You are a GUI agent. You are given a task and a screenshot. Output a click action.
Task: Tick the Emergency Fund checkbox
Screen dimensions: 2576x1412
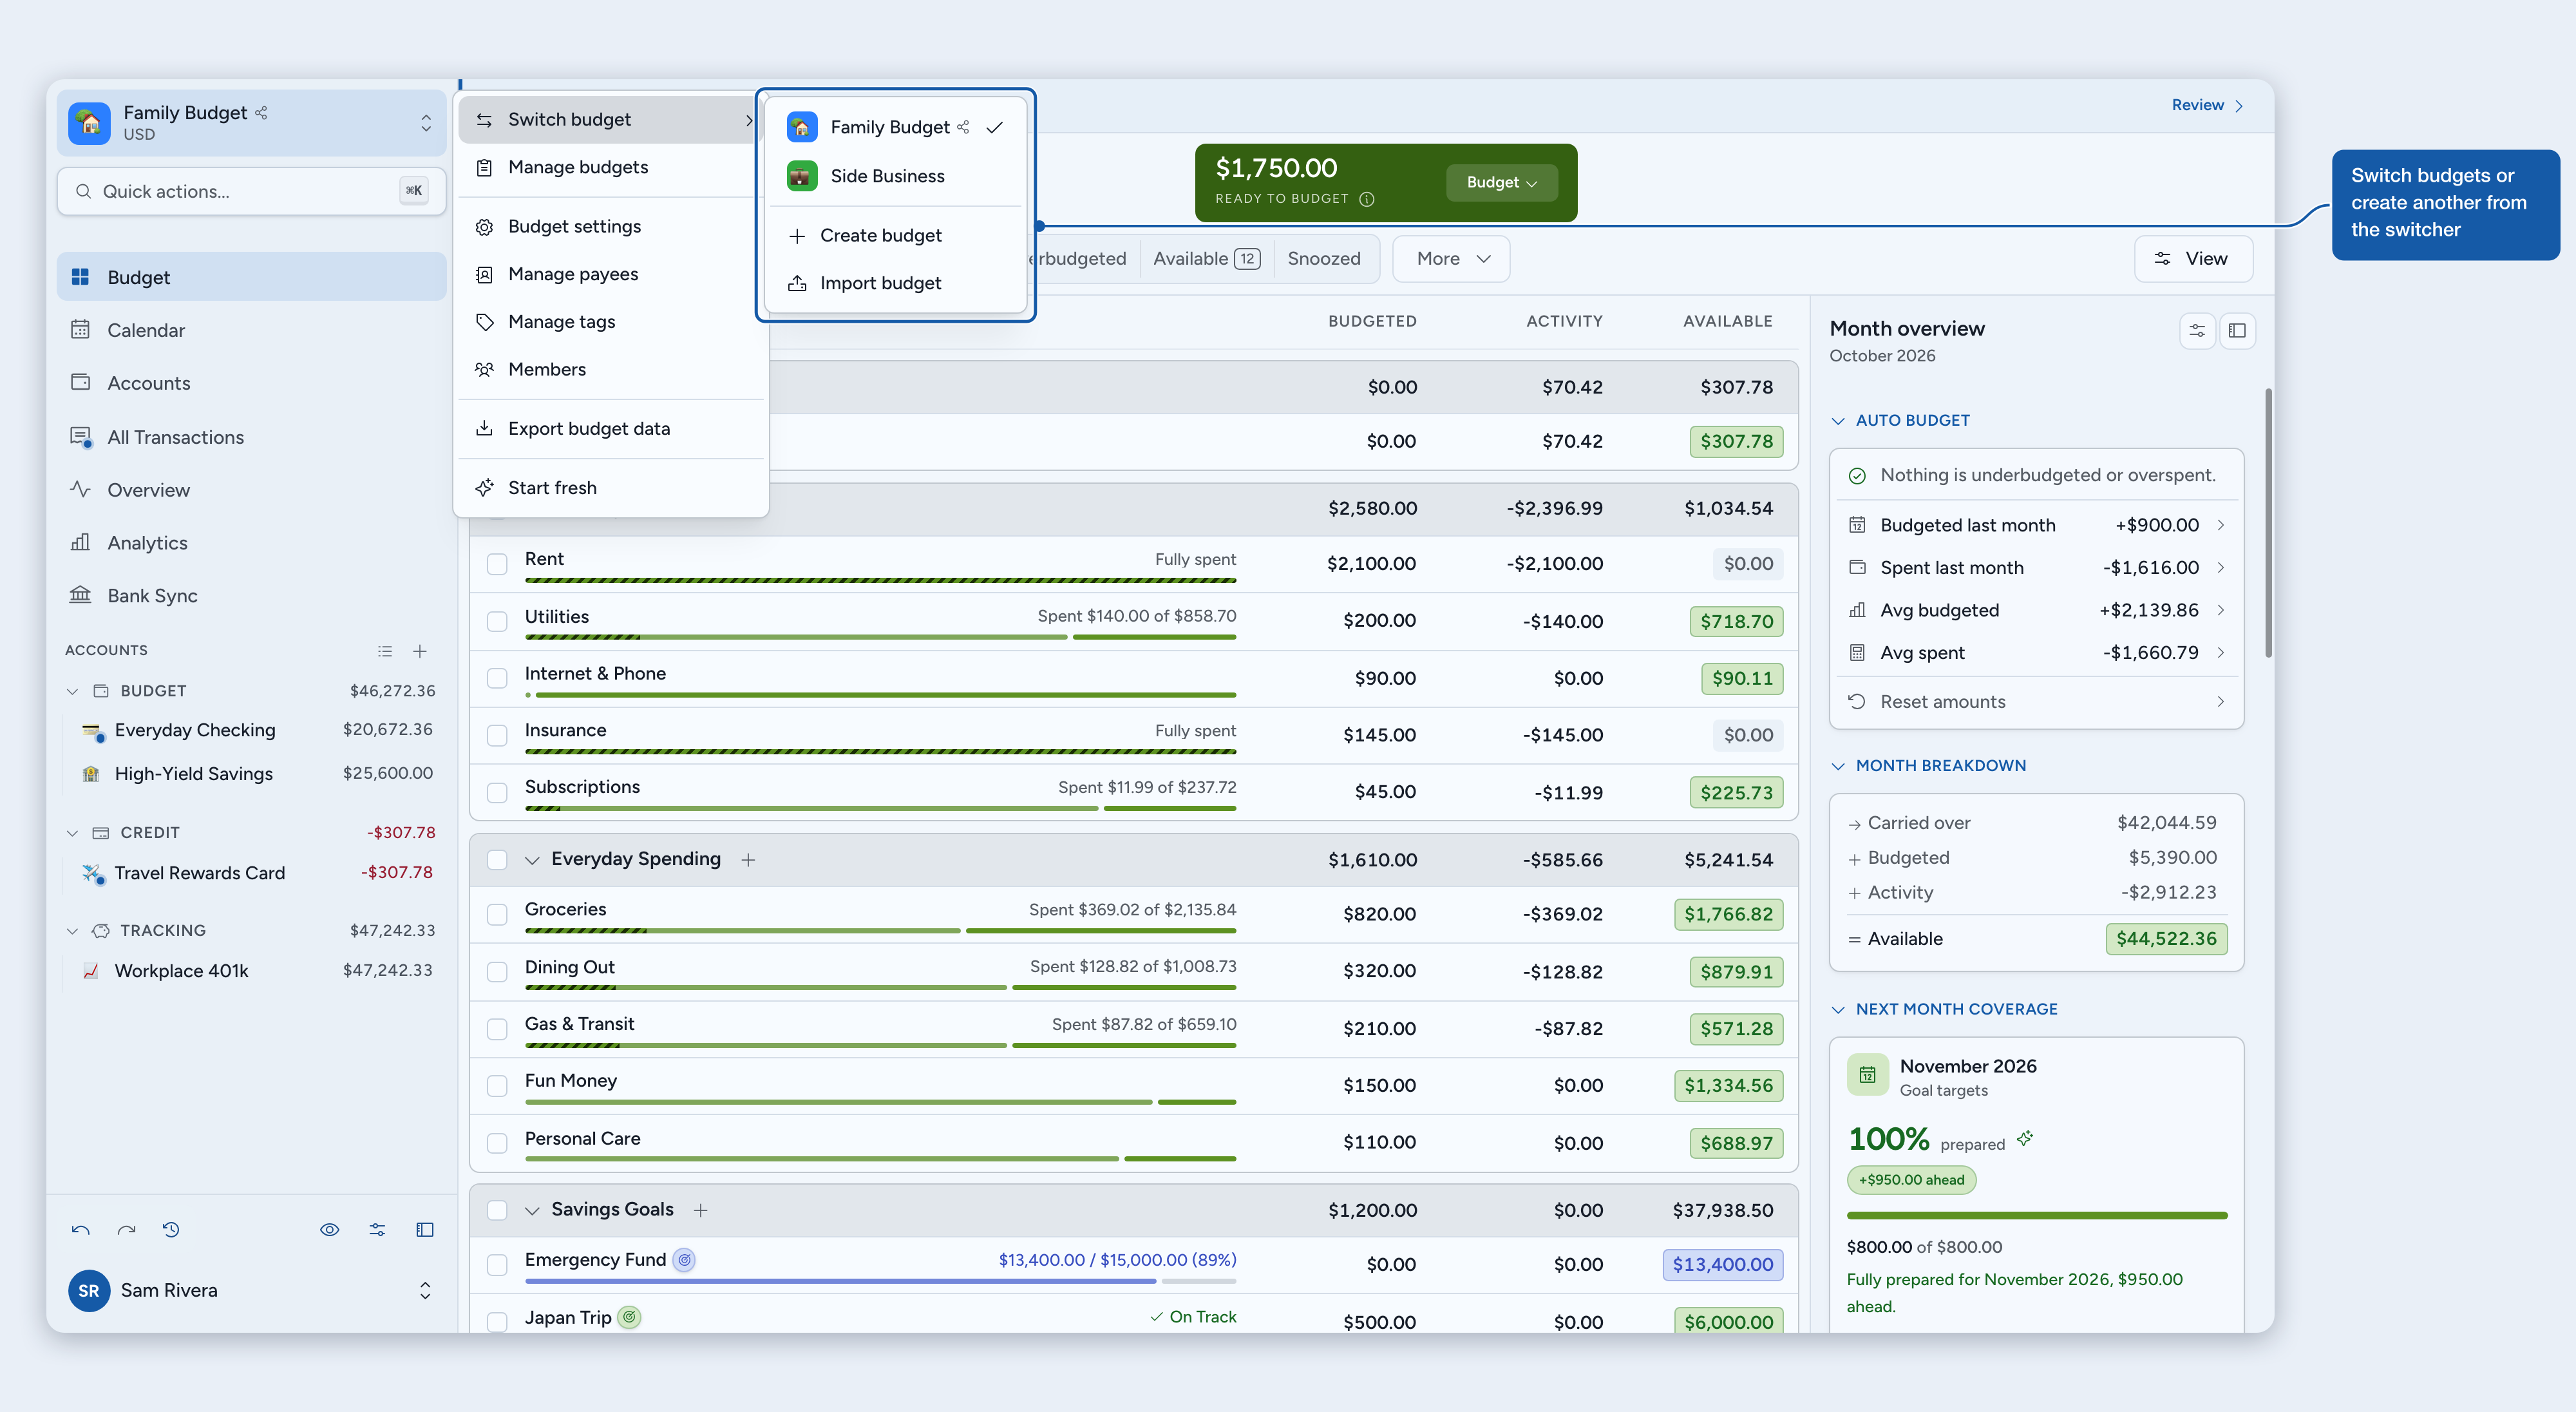point(497,1265)
